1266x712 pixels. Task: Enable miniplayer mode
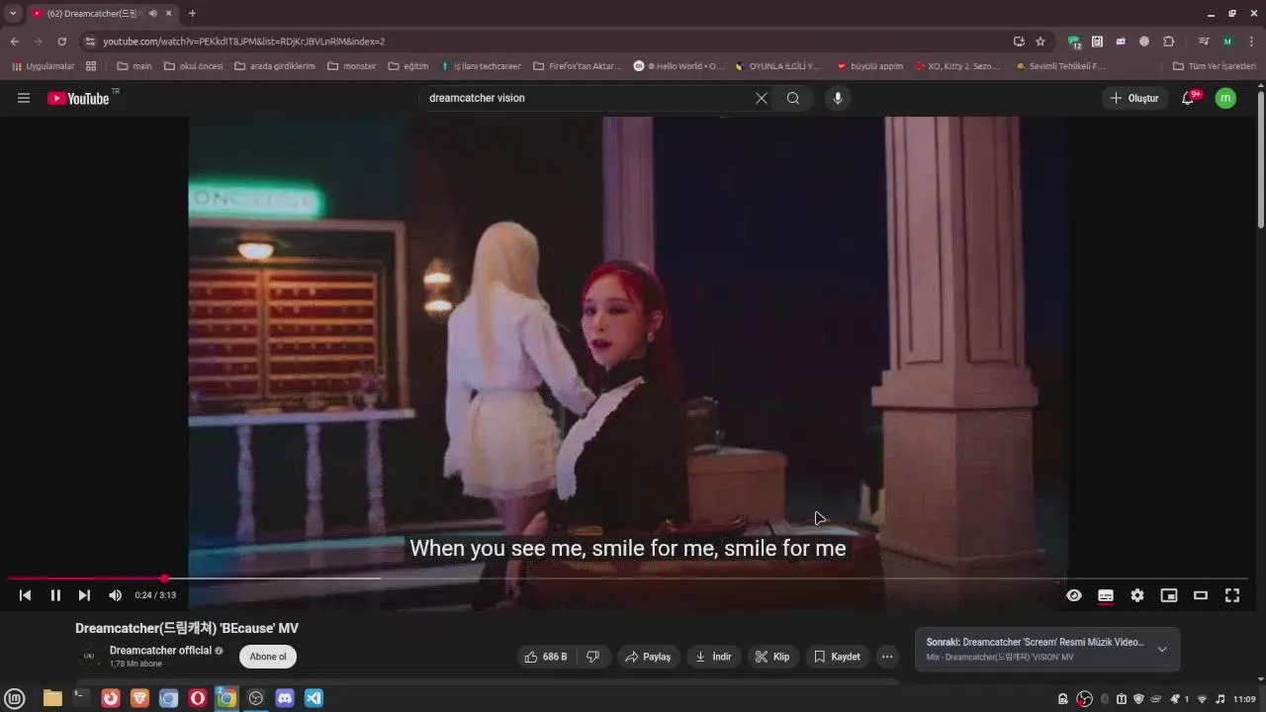tap(1169, 595)
